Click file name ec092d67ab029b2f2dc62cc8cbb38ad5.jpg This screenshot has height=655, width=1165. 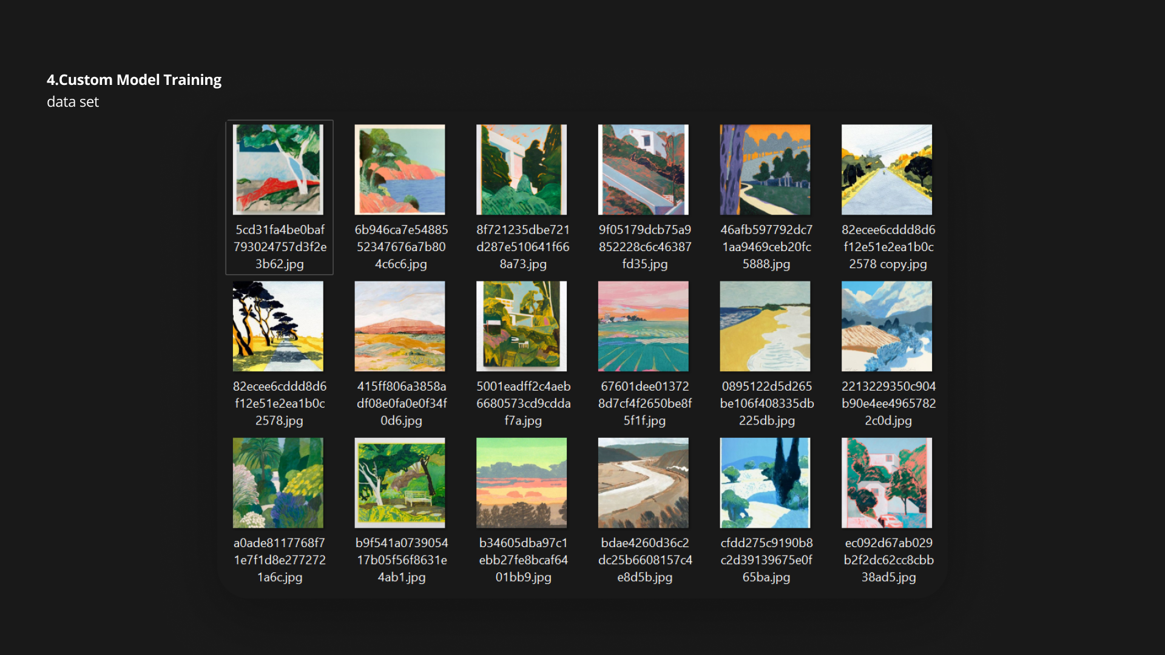pos(888,560)
